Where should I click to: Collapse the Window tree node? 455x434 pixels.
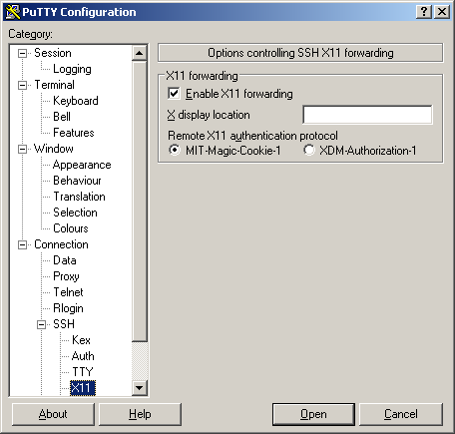[x=22, y=149]
